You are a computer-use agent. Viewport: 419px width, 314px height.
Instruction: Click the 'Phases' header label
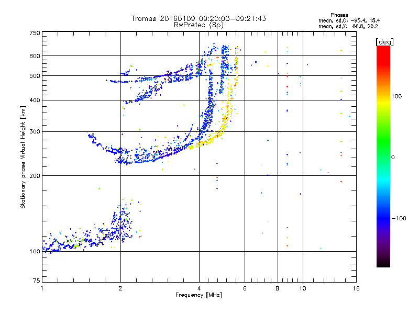point(339,15)
